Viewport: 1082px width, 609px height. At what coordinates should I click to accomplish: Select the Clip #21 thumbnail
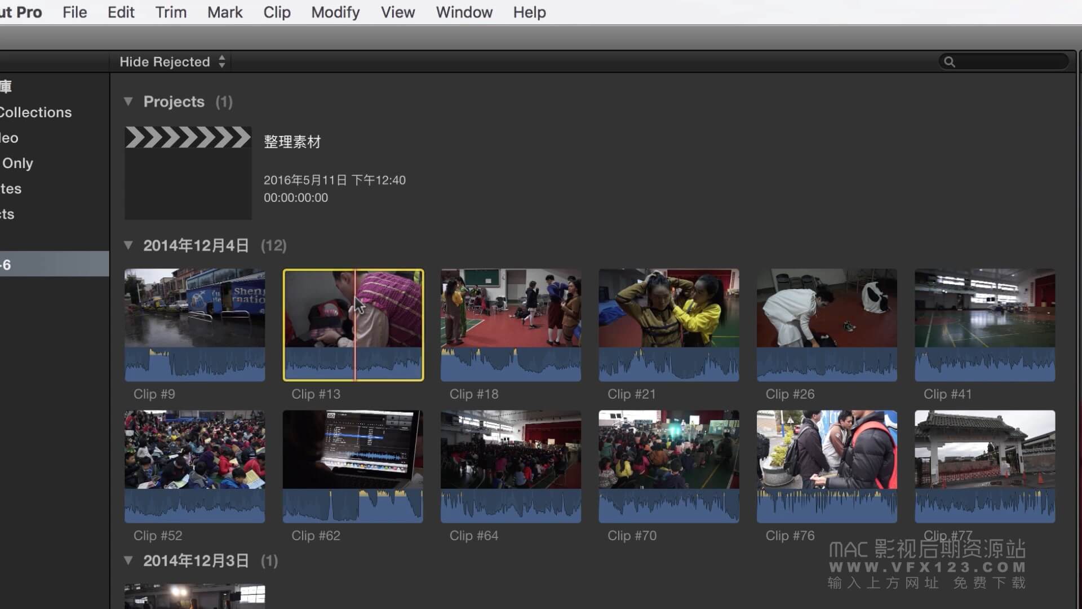coord(669,325)
